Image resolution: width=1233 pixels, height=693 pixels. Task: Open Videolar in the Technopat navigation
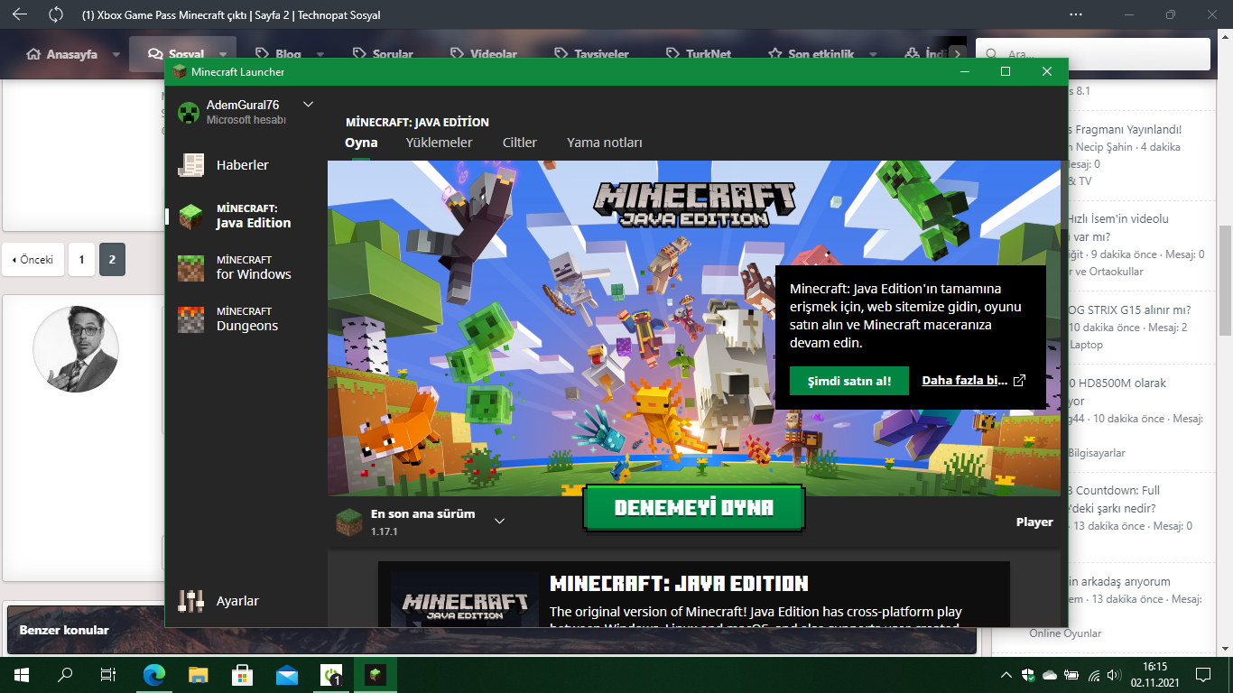pyautogui.click(x=483, y=54)
